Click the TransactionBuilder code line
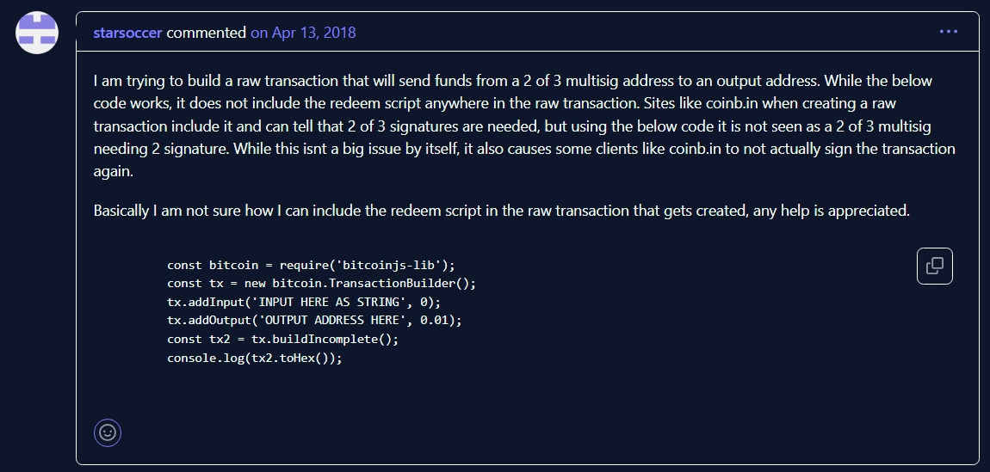This screenshot has width=990, height=472. [321, 284]
